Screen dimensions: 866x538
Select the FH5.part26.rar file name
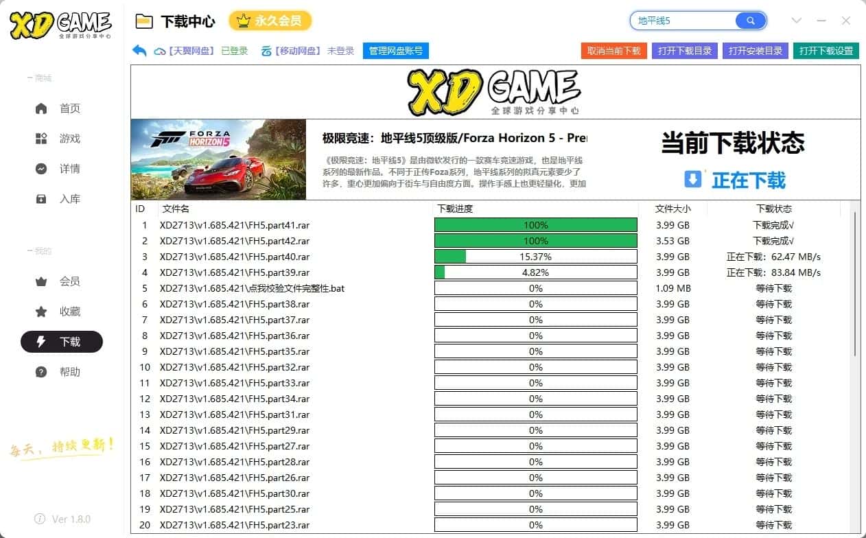click(x=235, y=478)
